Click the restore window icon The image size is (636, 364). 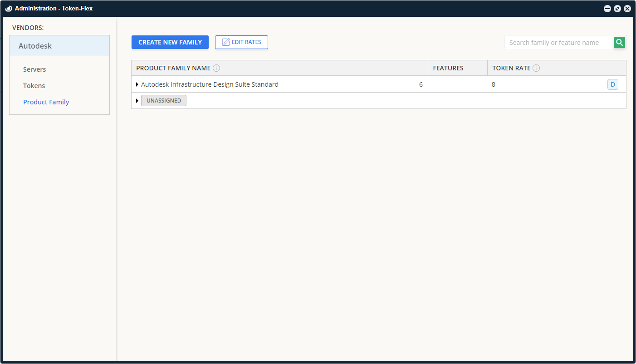pos(617,8)
